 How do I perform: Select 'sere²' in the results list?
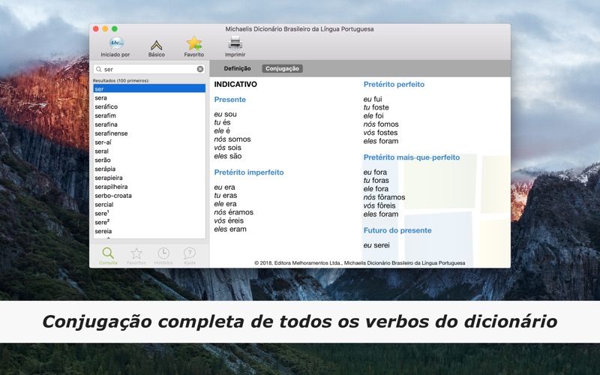[x=149, y=222]
